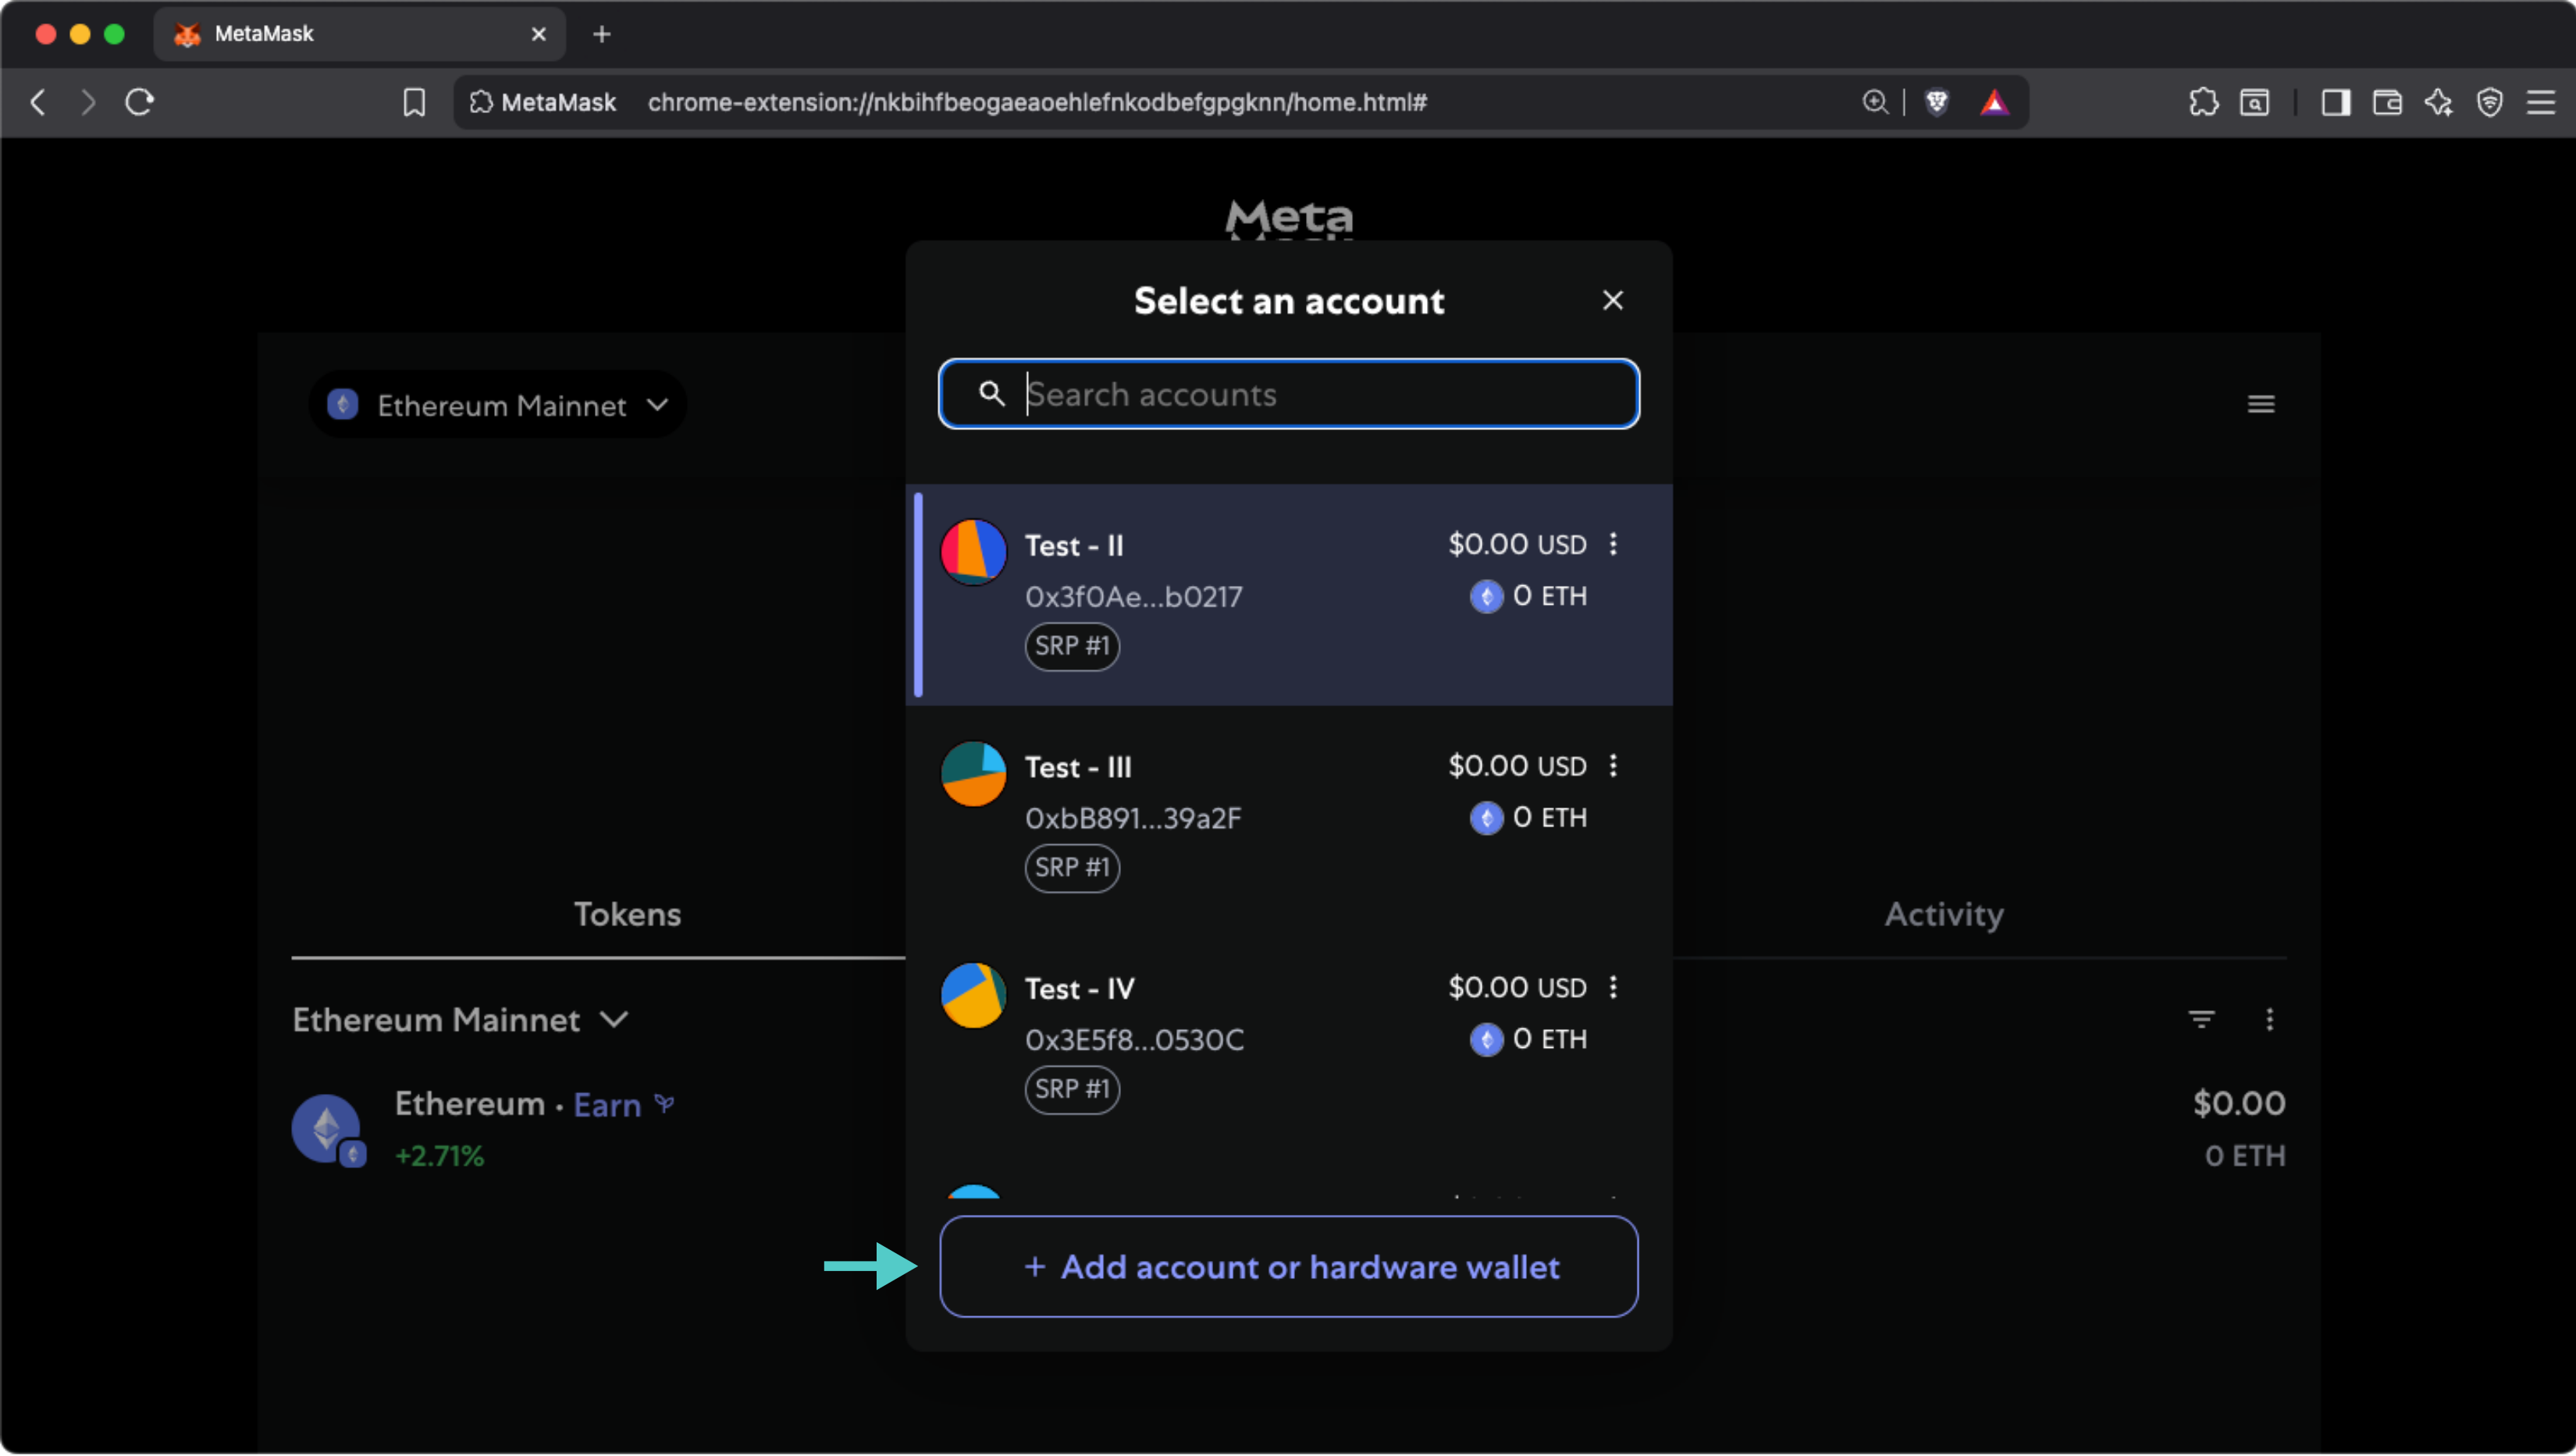Image resolution: width=2576 pixels, height=1456 pixels.
Task: Click the Earn link next to Ethereum
Action: pyautogui.click(x=607, y=1105)
